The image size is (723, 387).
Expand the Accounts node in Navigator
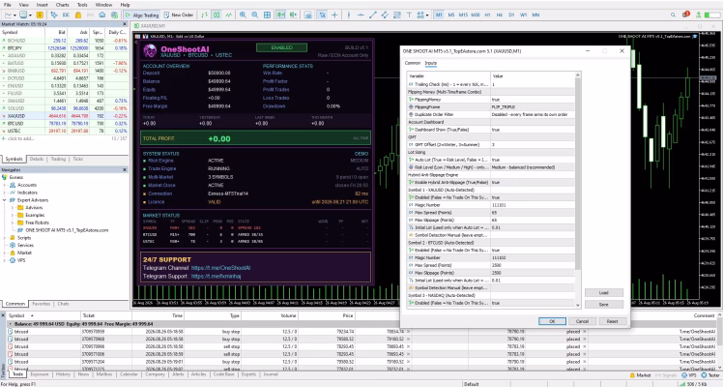[x=5, y=185]
